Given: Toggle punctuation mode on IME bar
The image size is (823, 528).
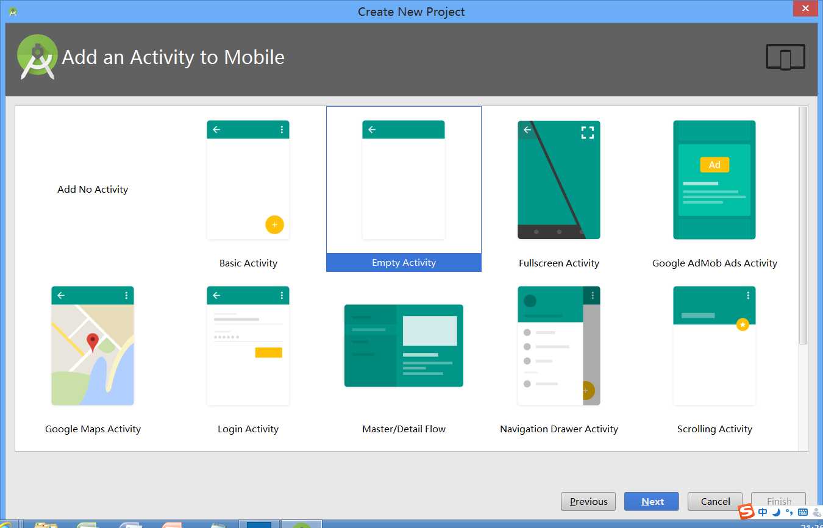Looking at the screenshot, I should point(789,512).
